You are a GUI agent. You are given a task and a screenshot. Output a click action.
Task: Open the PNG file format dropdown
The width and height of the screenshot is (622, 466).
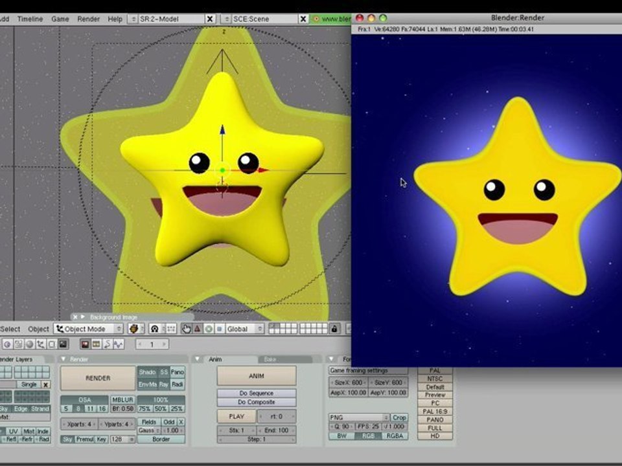360,417
